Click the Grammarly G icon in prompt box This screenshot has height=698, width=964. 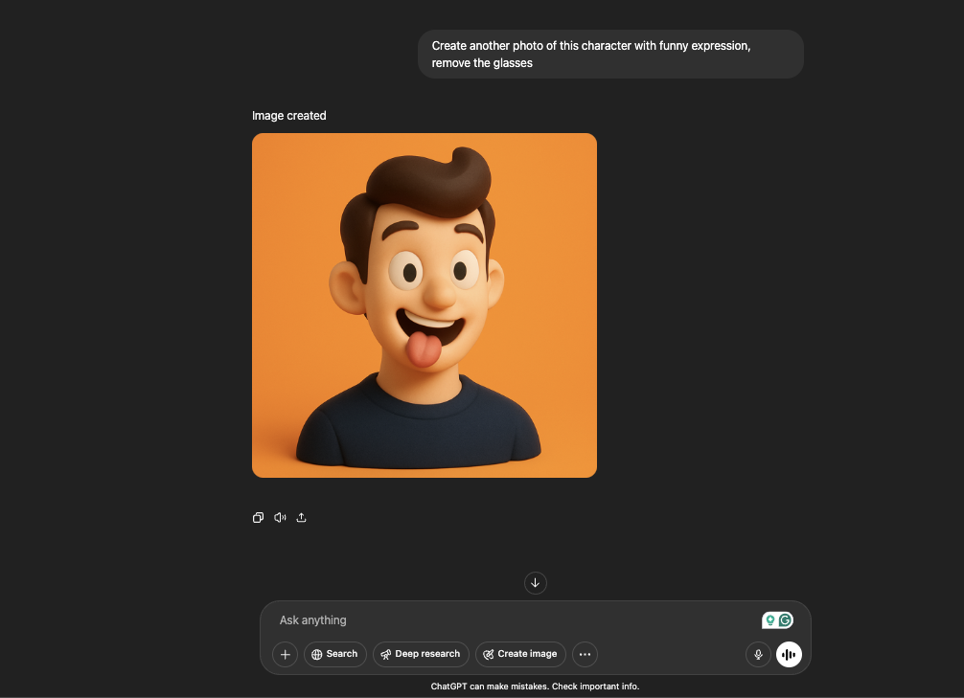[786, 620]
